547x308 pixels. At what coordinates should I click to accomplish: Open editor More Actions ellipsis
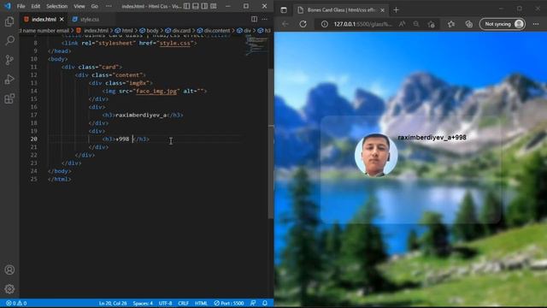click(265, 19)
